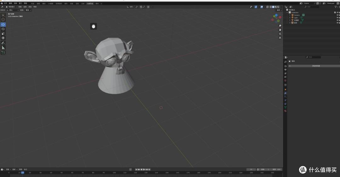Open shading options dropdown arrow
The width and height of the screenshot is (340, 177).
coord(281,7)
